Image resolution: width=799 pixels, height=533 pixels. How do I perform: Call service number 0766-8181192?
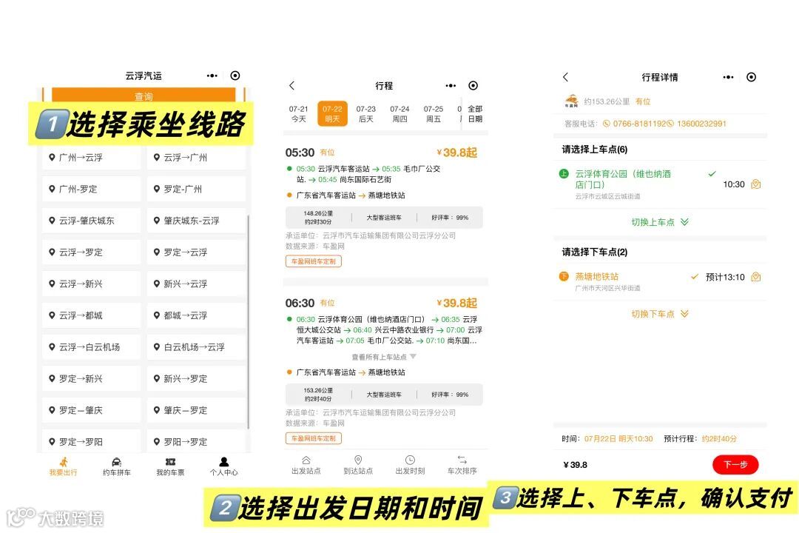(x=635, y=124)
